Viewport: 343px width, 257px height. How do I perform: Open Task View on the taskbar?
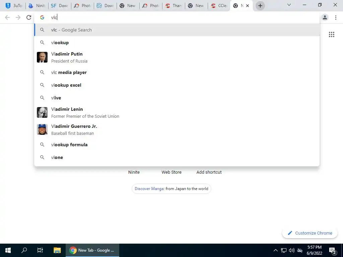40,250
